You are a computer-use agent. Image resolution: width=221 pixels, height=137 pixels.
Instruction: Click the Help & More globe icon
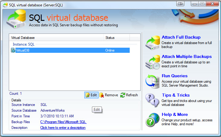pos(153,120)
